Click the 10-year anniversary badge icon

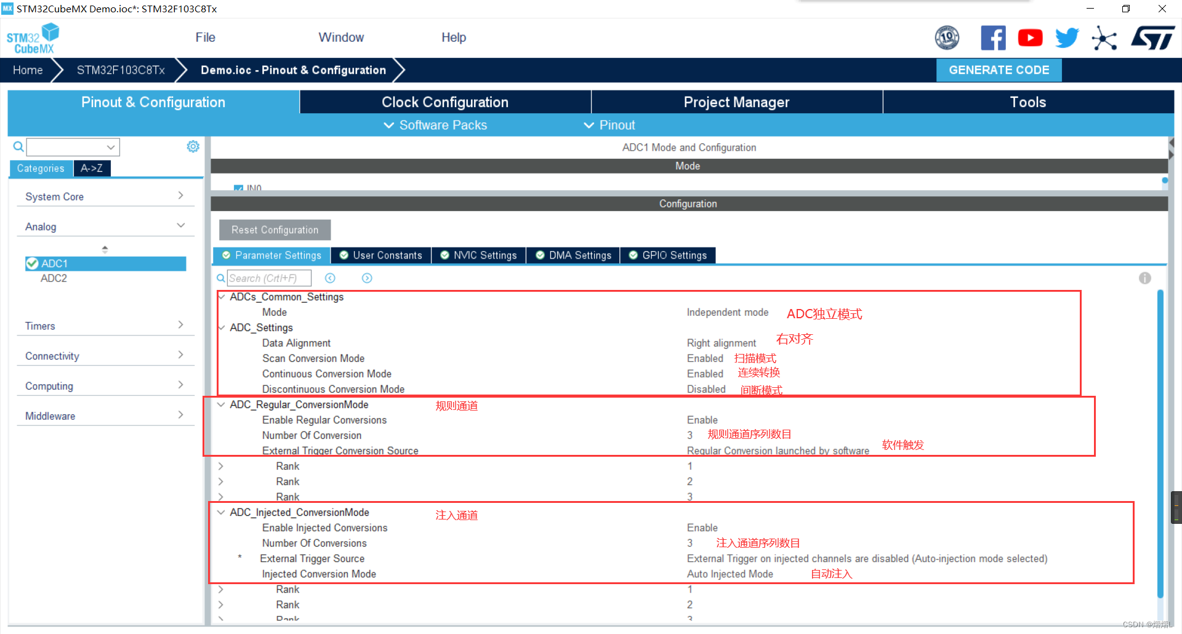pos(947,38)
